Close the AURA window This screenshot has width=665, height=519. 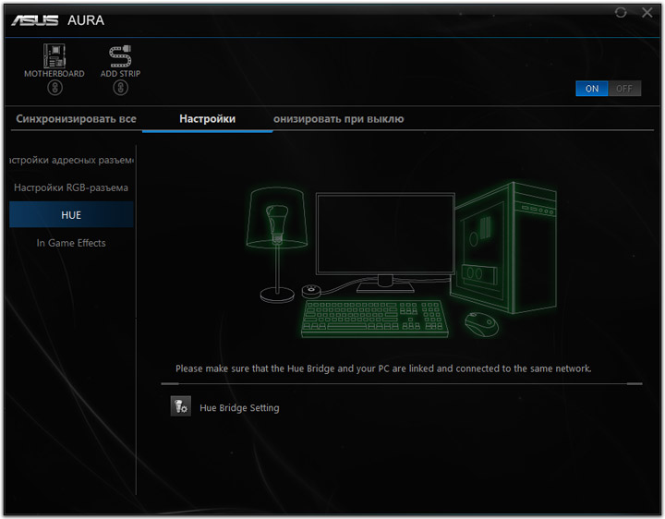click(x=647, y=13)
